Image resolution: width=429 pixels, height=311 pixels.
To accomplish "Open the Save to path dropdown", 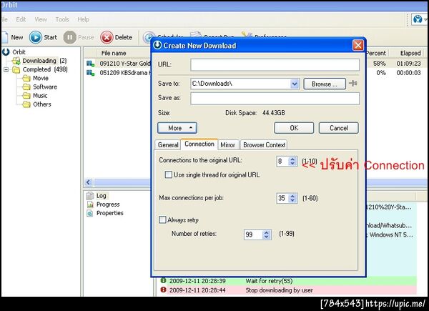I will pos(295,84).
